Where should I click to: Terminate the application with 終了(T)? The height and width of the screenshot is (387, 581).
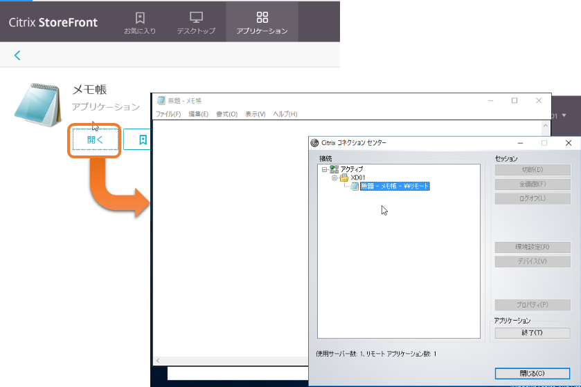click(533, 332)
